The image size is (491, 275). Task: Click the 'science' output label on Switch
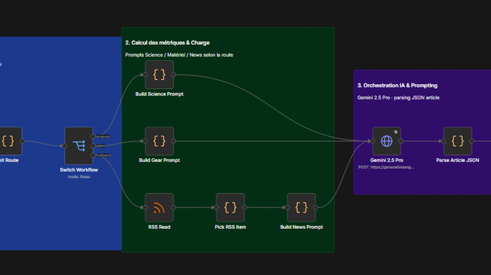click(x=103, y=137)
